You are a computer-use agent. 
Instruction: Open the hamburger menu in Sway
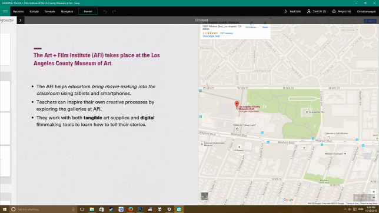(x=5, y=11)
